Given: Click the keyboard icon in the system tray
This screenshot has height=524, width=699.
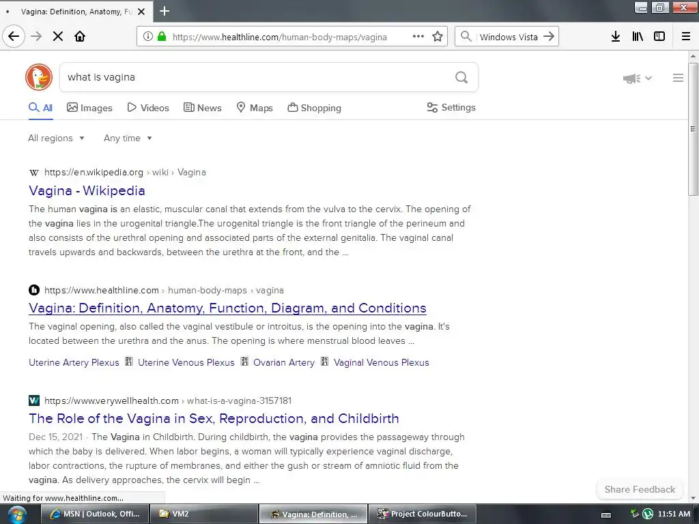Looking at the screenshot, I should pos(606,514).
